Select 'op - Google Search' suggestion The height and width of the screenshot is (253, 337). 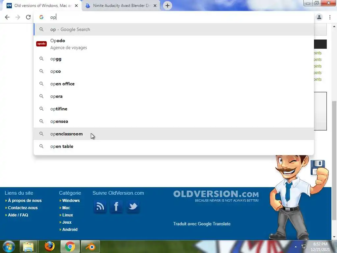pyautogui.click(x=174, y=29)
